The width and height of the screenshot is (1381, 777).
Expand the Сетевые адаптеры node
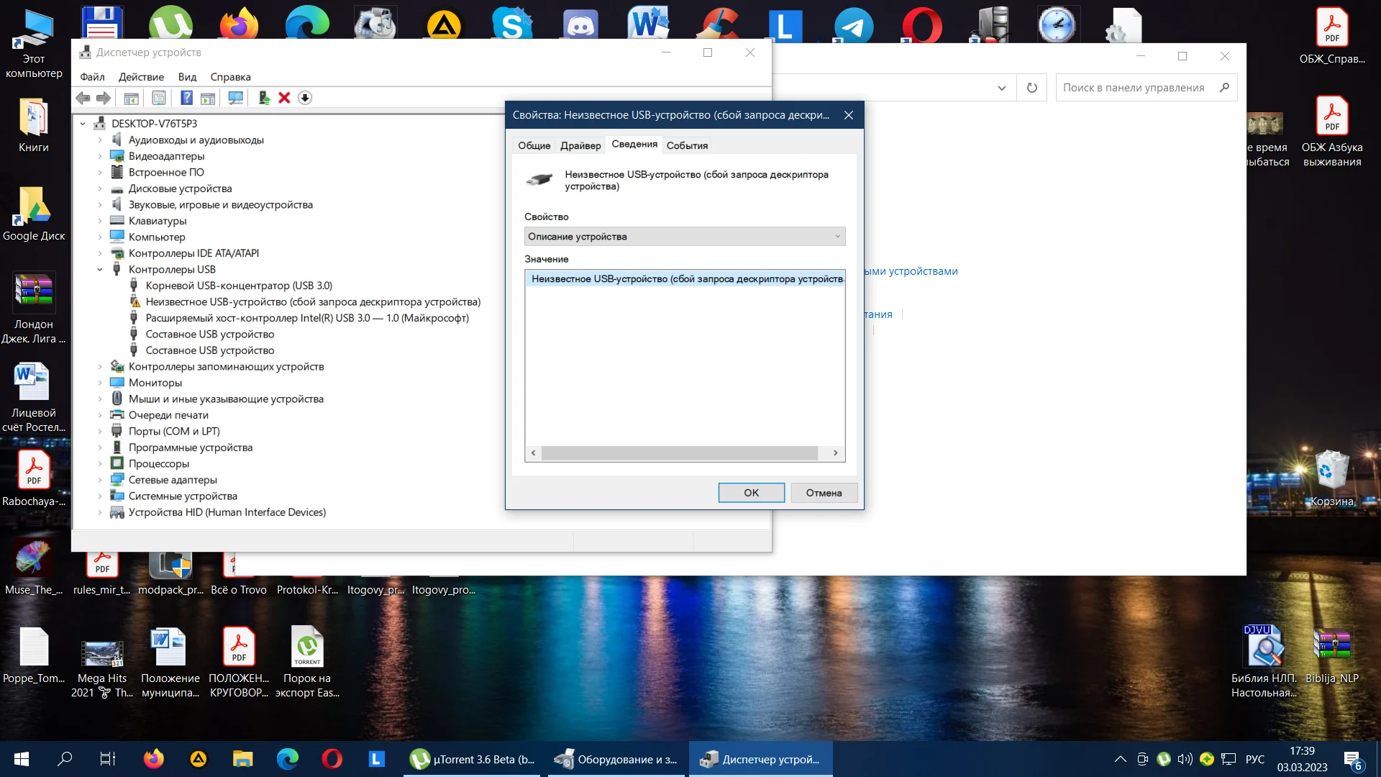(100, 480)
